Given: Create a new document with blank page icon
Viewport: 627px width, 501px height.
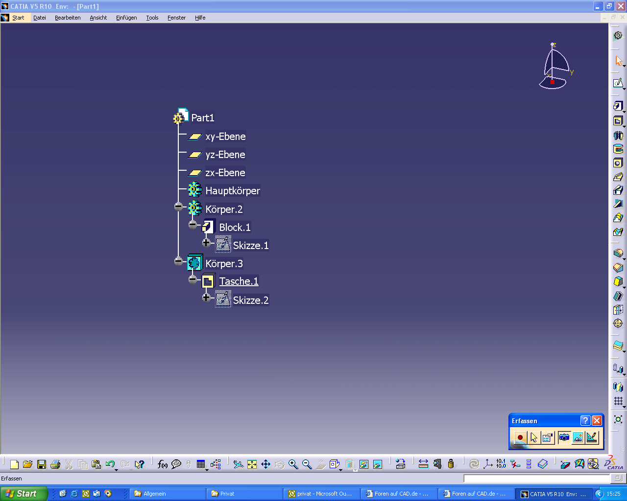Looking at the screenshot, I should pos(14,464).
